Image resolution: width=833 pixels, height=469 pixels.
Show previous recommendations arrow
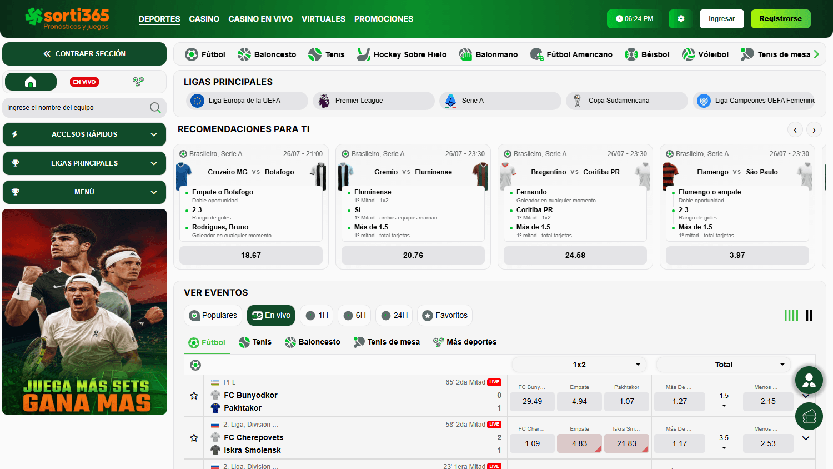click(x=795, y=129)
